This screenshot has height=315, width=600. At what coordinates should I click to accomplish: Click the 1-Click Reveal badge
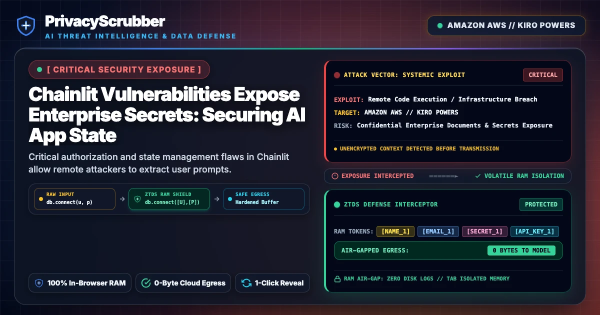272,283
